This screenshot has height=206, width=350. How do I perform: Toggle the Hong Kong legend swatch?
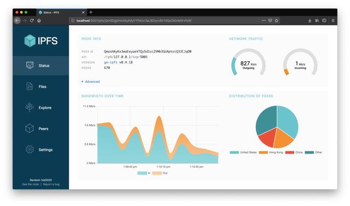[x=264, y=152]
